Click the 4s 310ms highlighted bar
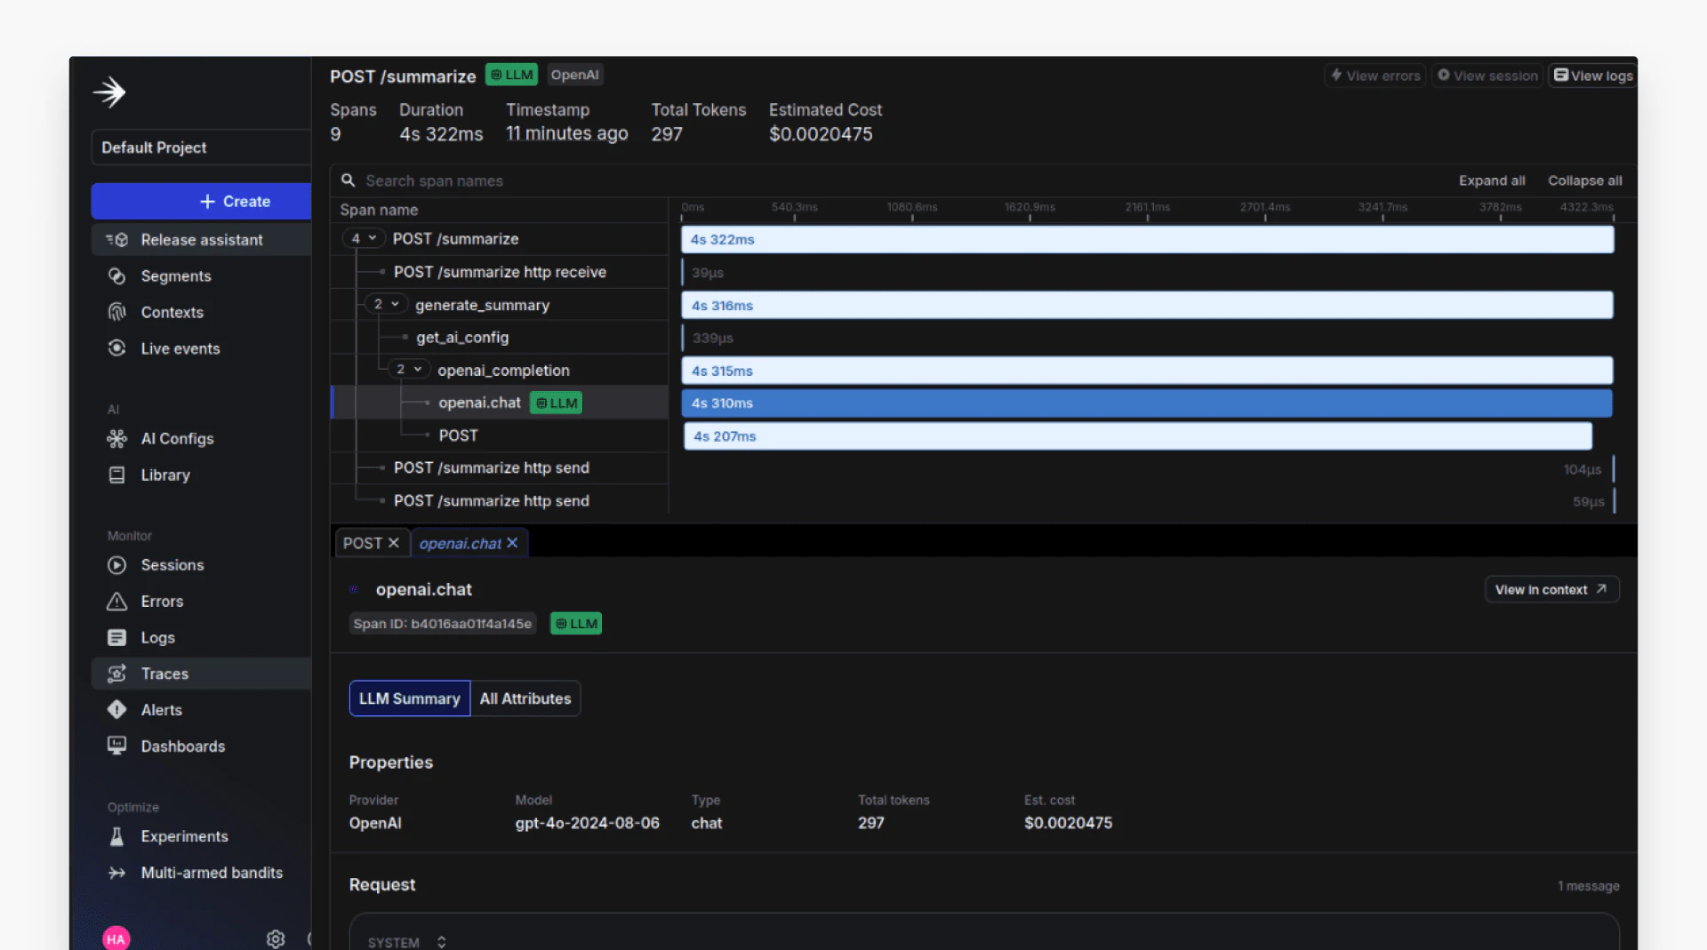1707x950 pixels. pos(1147,403)
